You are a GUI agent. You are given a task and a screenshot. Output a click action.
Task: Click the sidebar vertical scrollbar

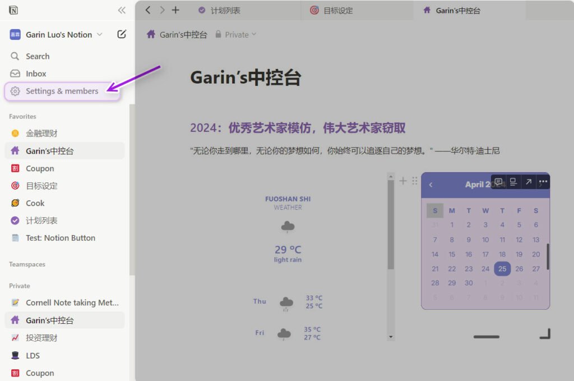click(x=132, y=190)
